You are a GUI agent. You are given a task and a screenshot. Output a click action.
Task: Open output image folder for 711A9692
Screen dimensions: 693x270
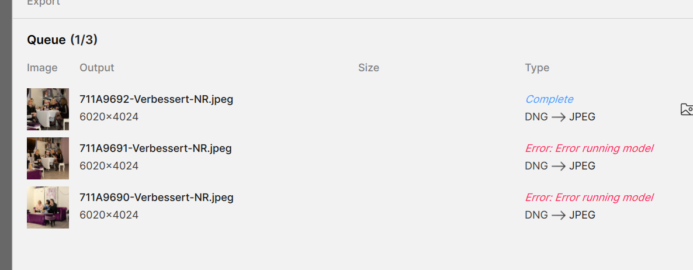(x=687, y=109)
